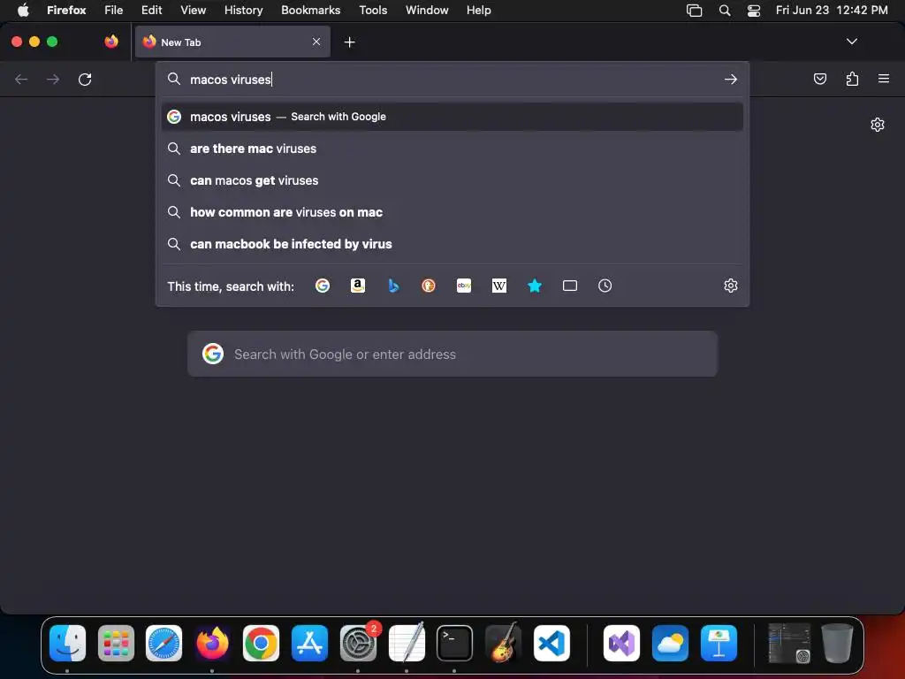905x679 pixels.
Task: Open System Settings from the Dock
Action: [x=358, y=643]
